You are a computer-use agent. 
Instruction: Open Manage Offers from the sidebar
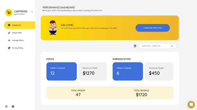point(20,40)
